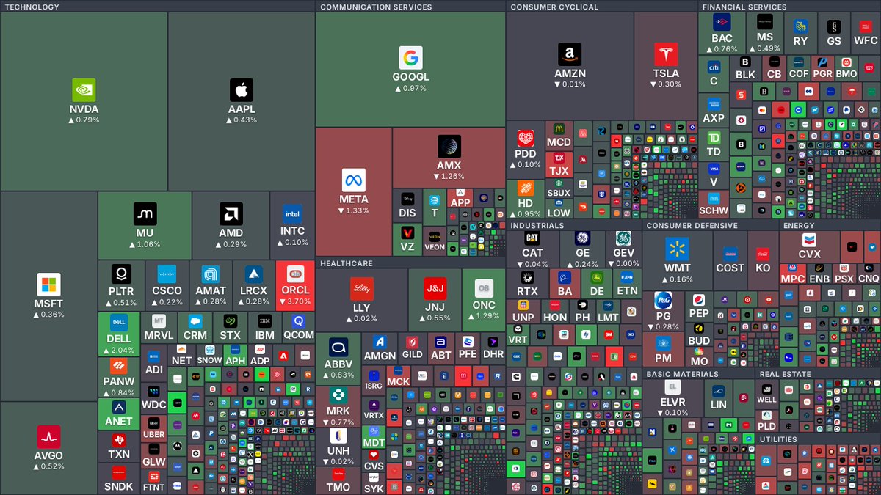Select the CVX Chevron logo

(x=809, y=239)
